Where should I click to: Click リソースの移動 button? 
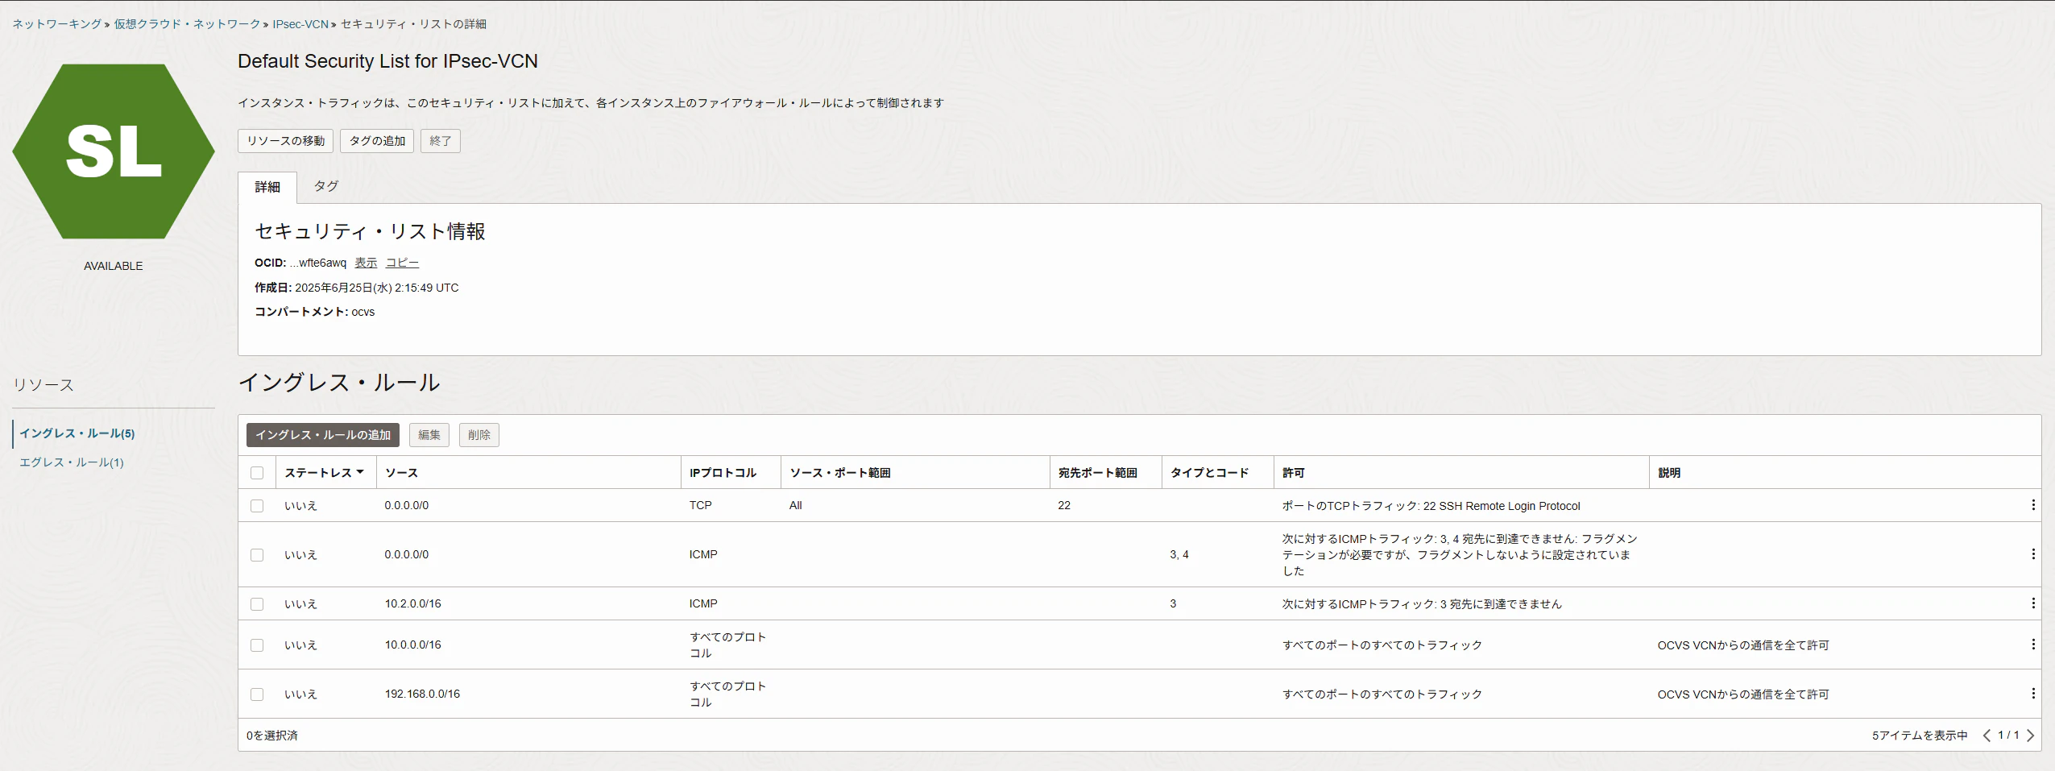coord(285,141)
